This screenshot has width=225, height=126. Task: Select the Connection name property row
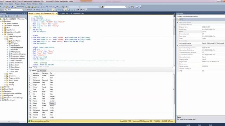(x=201, y=43)
